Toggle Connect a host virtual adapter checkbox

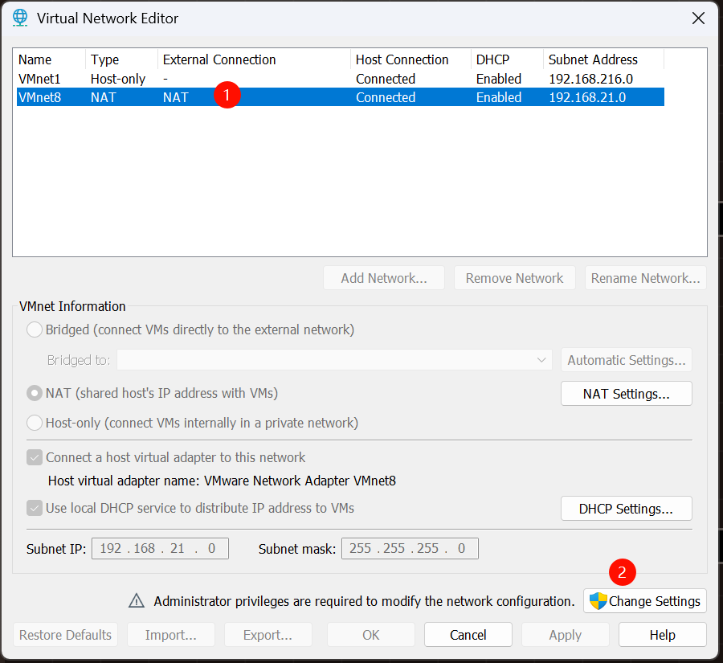[35, 457]
